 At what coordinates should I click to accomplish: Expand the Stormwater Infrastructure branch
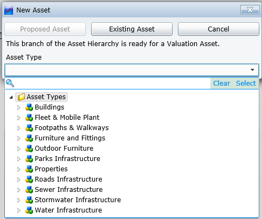[18, 200]
